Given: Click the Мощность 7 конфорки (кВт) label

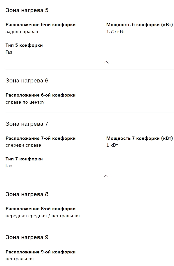Looking at the screenshot, I should pyautogui.click(x=139, y=138).
